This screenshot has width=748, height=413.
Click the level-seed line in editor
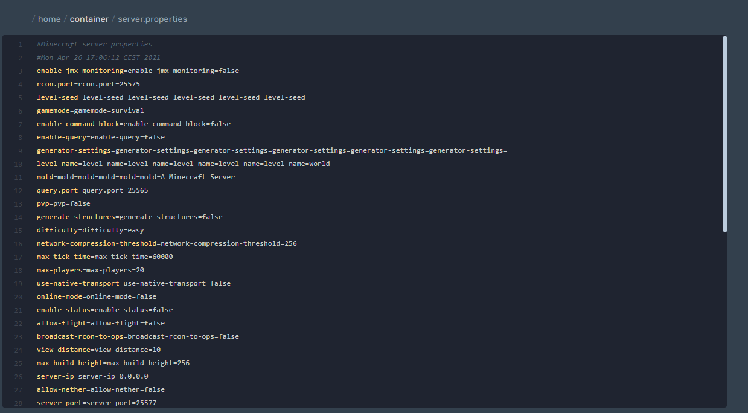point(173,97)
